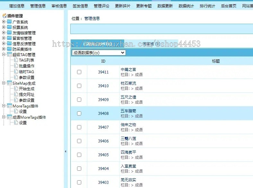Screen dimensions: 253x188
Task: Click the 超级TAG管理 open folder icon
Action: 9,55
